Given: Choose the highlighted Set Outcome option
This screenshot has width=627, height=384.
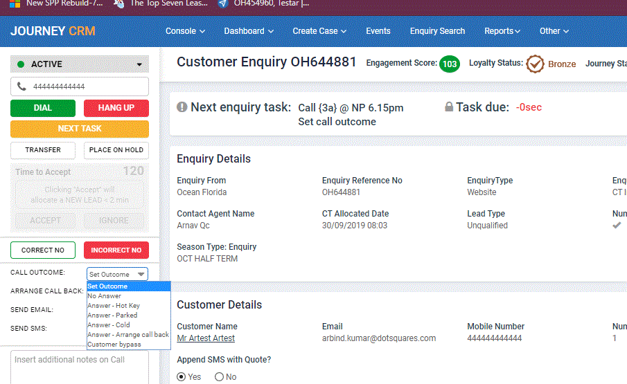Looking at the screenshot, I should click(x=128, y=286).
